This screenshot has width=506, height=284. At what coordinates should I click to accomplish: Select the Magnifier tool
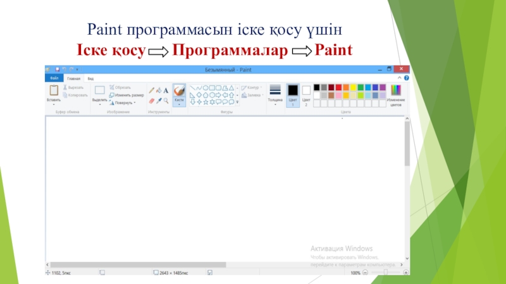point(166,100)
